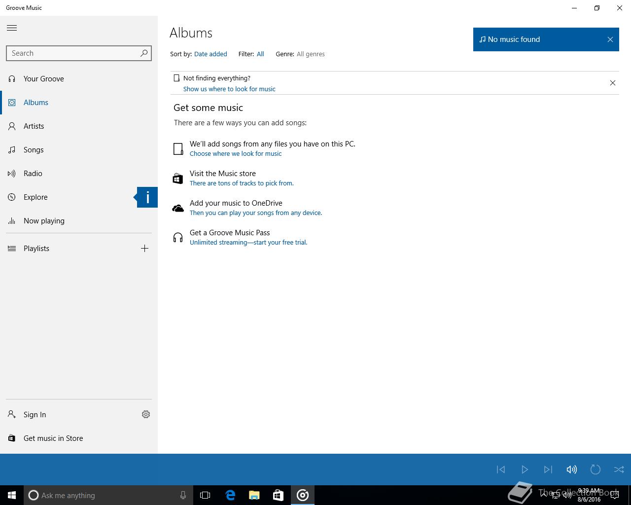Skip to next track

coord(548,469)
